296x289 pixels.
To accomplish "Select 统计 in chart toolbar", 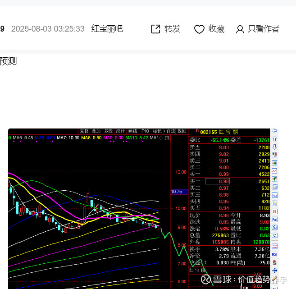I will (x=120, y=131).
